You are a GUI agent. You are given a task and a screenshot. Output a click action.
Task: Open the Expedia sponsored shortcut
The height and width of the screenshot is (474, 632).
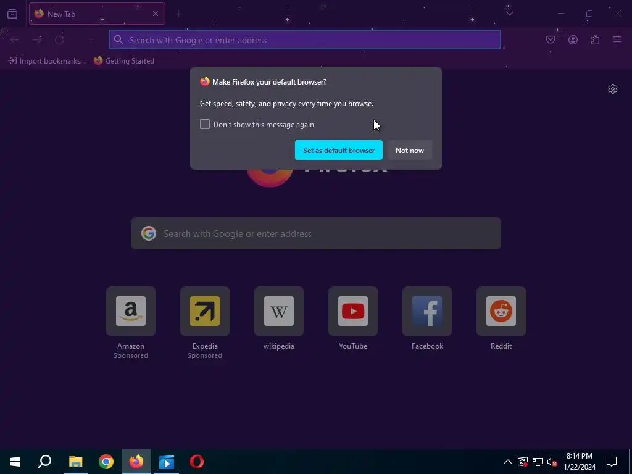click(x=205, y=311)
